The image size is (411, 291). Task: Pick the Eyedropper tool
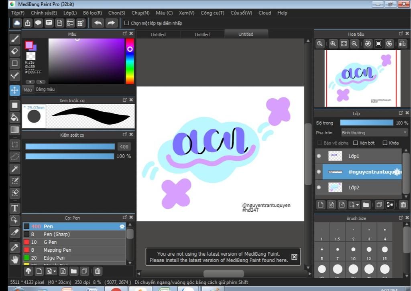pos(15,247)
